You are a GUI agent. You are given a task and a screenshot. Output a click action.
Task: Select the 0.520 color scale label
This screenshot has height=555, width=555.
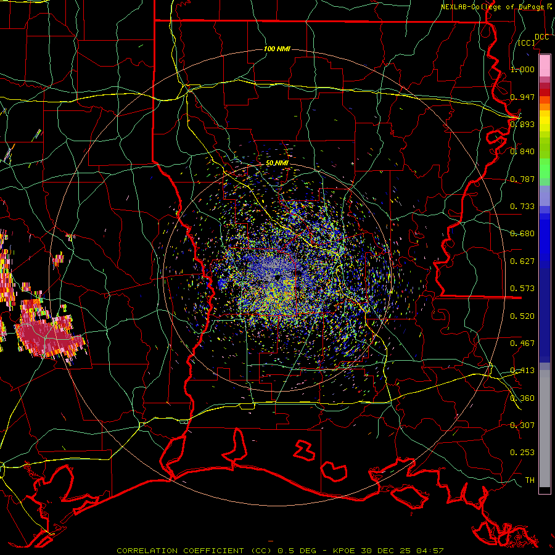pos(522,316)
